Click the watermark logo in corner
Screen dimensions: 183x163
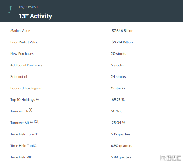pyautogui.click(x=171, y=158)
